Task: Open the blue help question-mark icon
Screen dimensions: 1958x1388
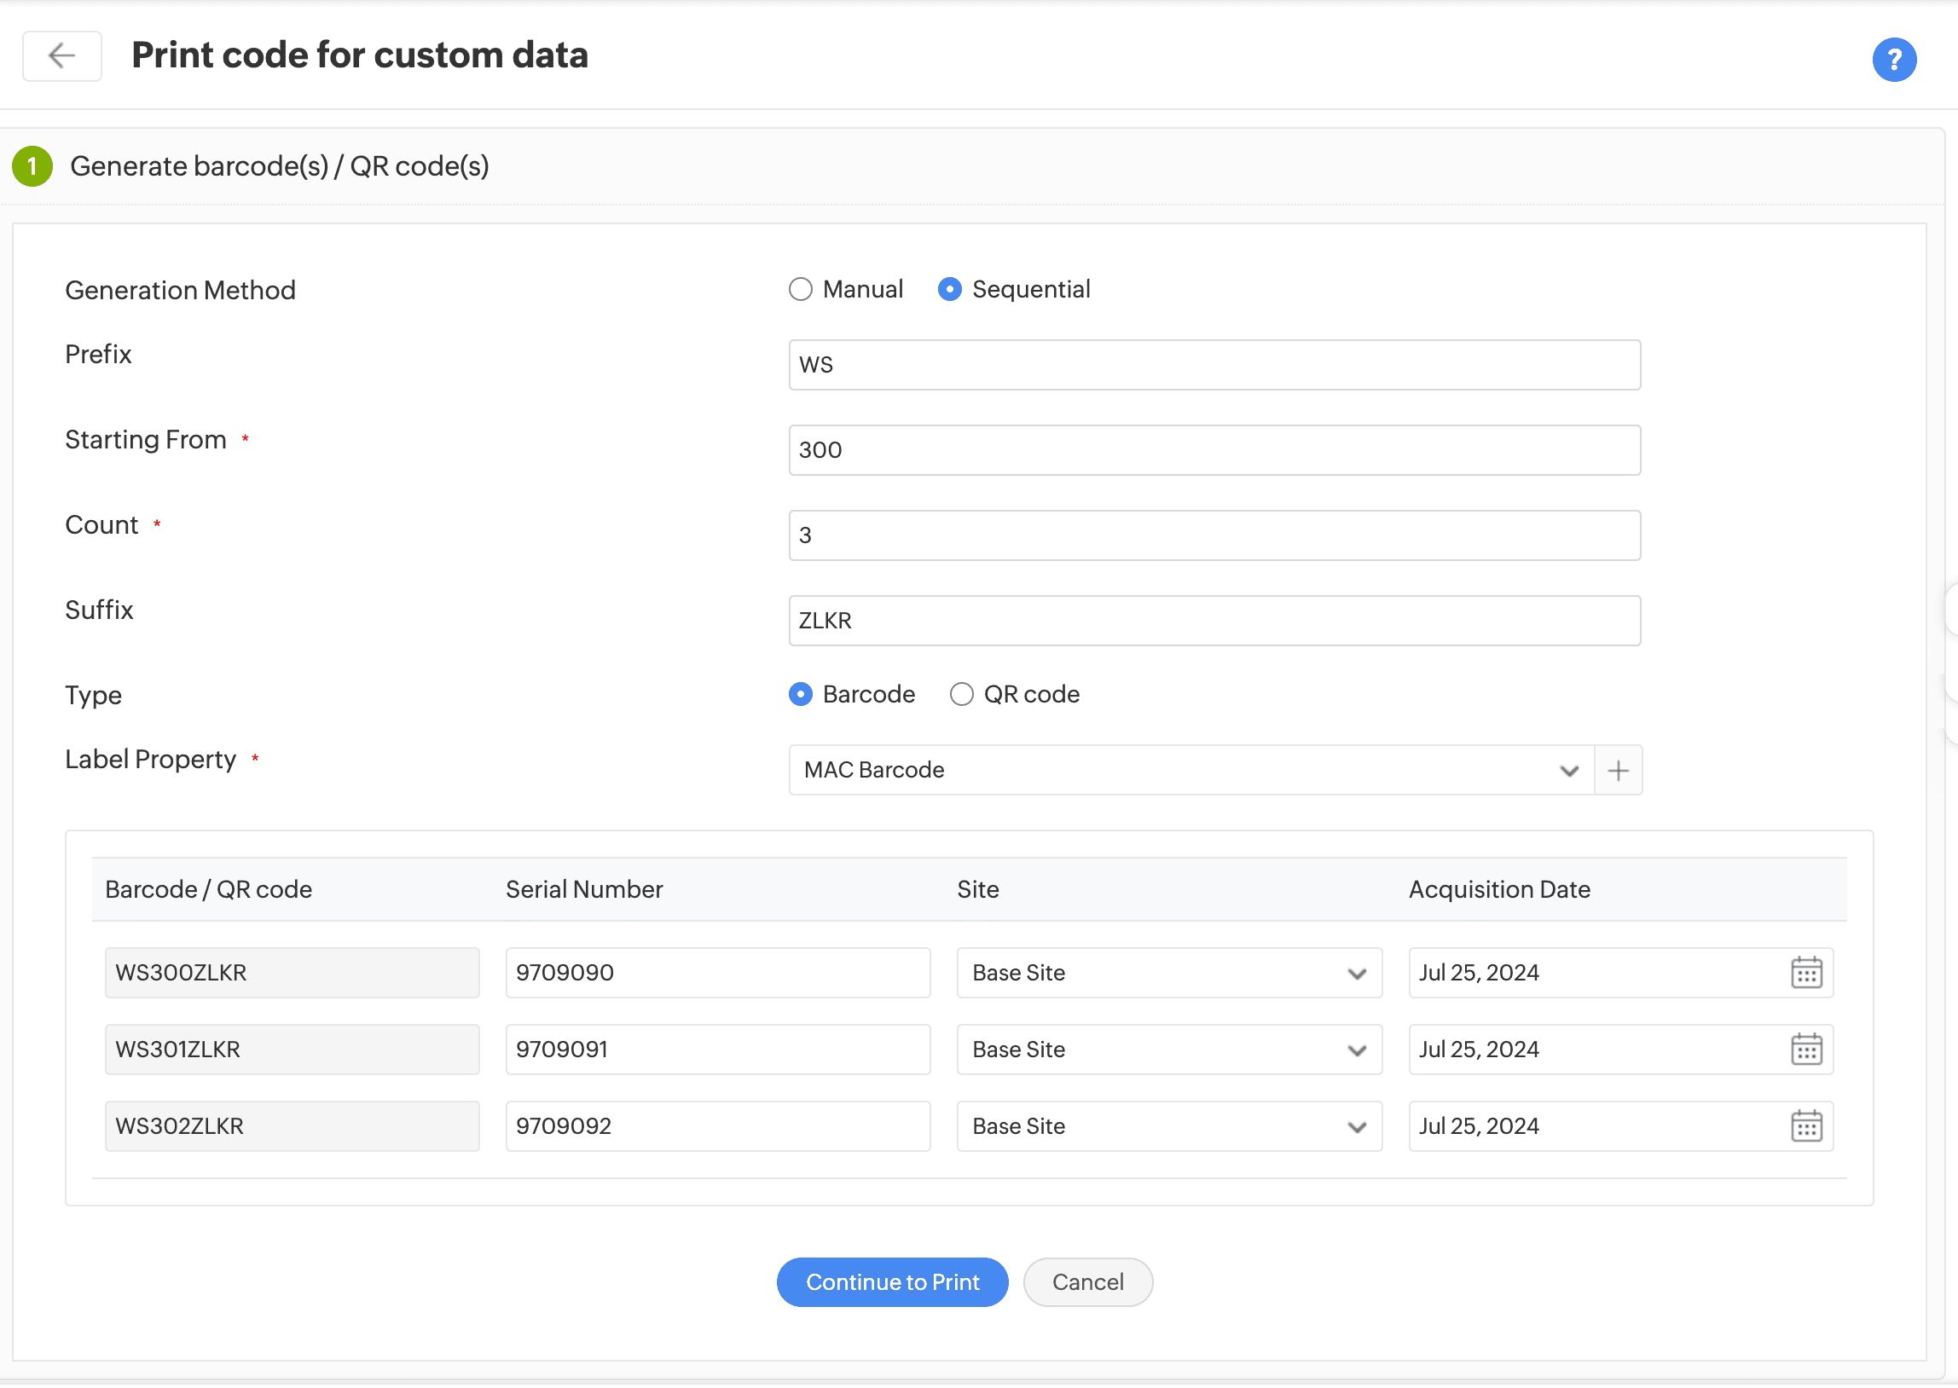Action: (1893, 59)
